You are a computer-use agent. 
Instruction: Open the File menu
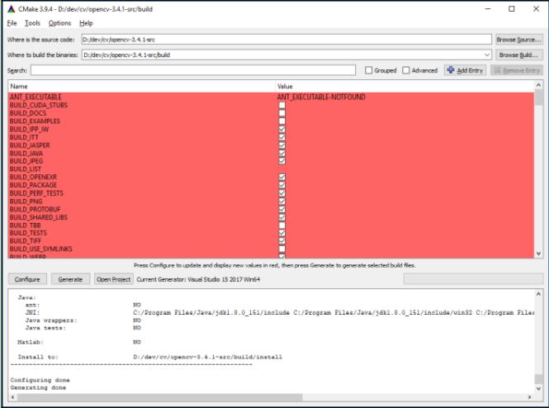pyautogui.click(x=12, y=23)
